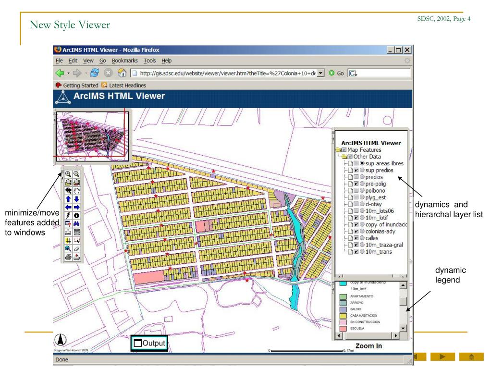The width and height of the screenshot is (492, 369).
Task: Click legend horizontal scrollbar right arrow
Action: [x=396, y=336]
